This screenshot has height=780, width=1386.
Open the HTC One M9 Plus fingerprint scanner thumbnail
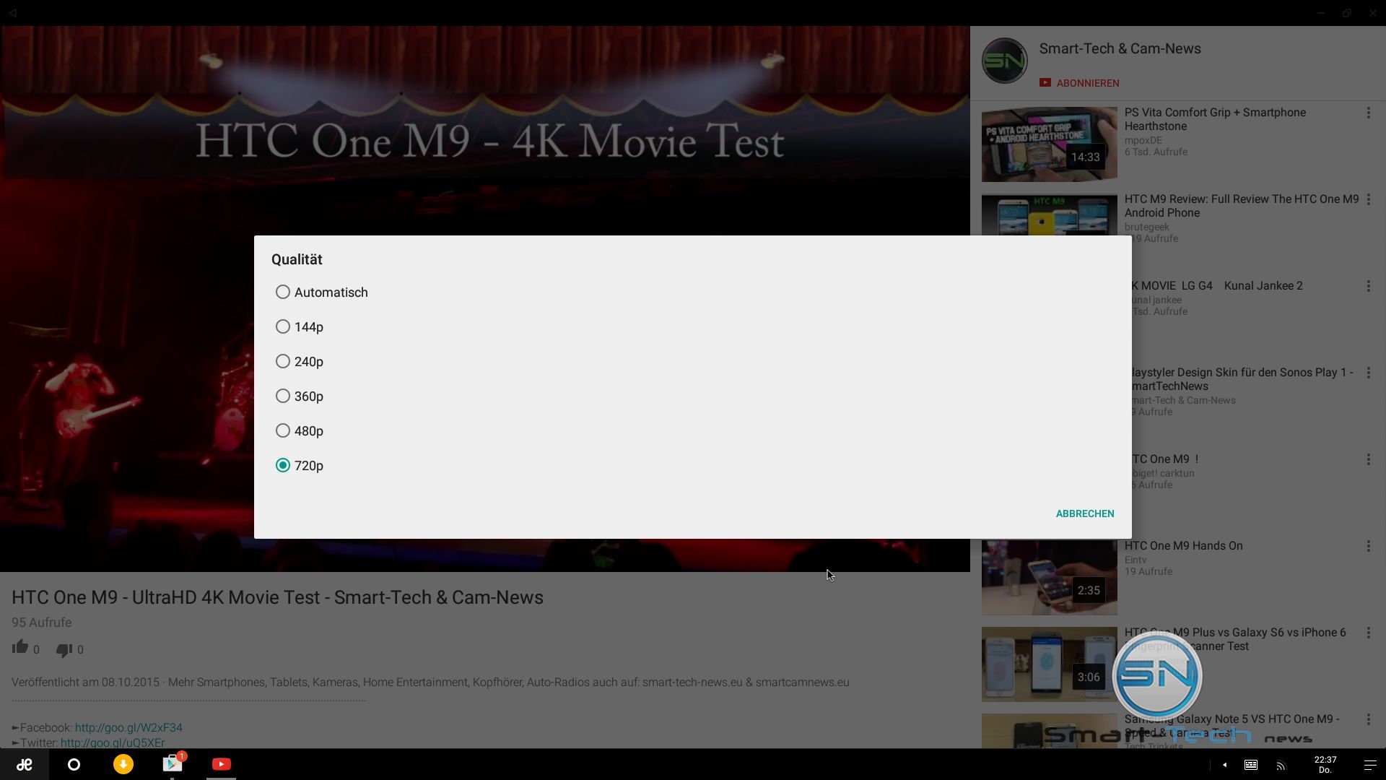click(x=1049, y=664)
